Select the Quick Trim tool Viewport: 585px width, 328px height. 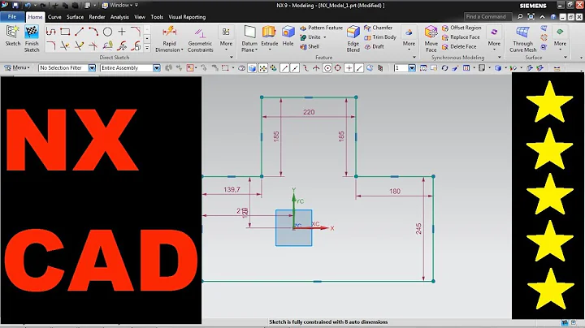65,45
